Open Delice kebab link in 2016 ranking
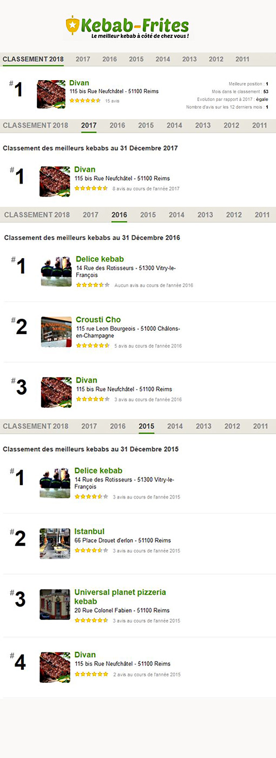The image size is (276, 758). pos(100,259)
